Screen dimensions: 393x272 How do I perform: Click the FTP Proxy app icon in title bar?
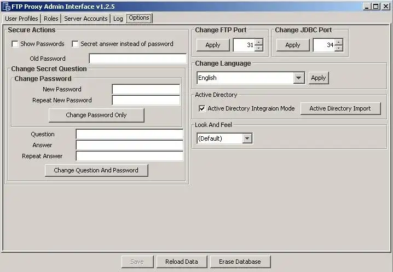[6, 7]
